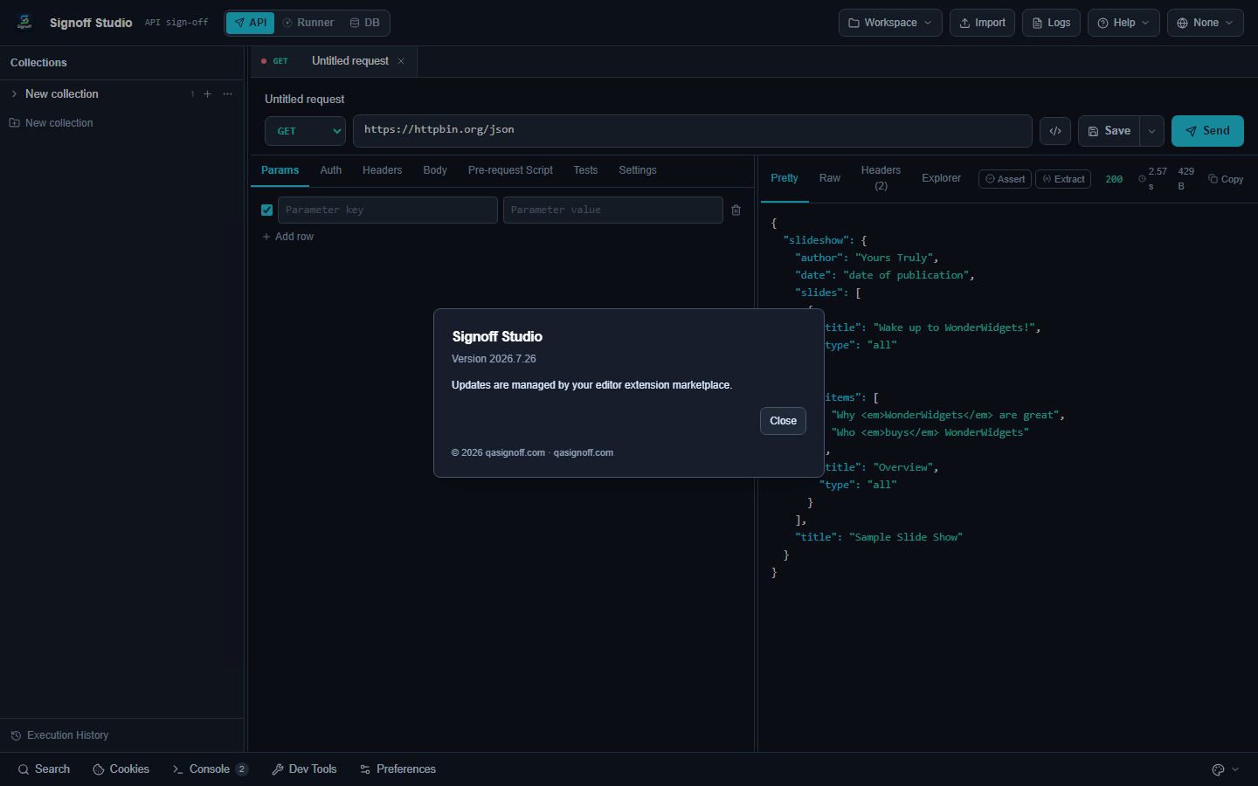The width and height of the screenshot is (1258, 786).
Task: Open Dev Tools
Action: 304,769
